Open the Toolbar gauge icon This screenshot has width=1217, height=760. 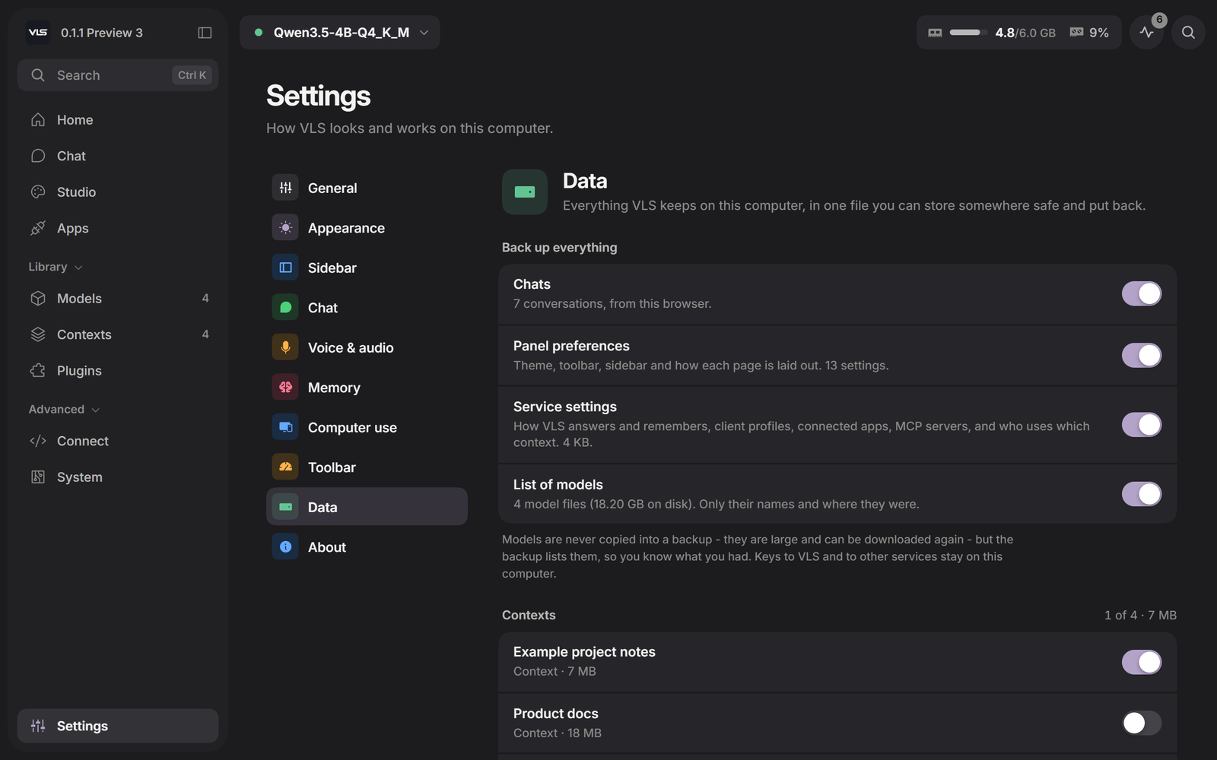tap(285, 467)
